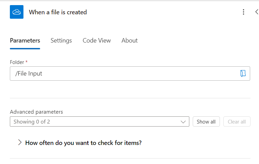Screen dimensions: 259x164
Task: Click the Folder field label
Action: pyautogui.click(x=17, y=62)
